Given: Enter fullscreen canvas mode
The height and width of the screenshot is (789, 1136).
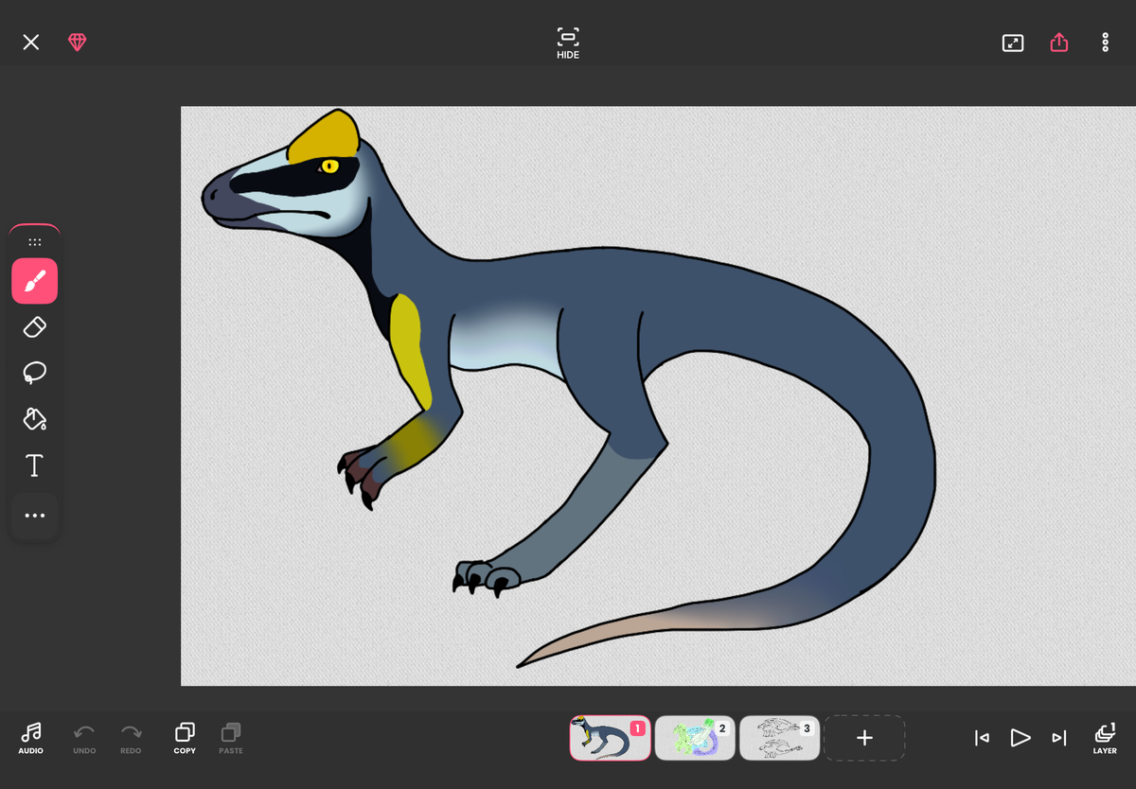Looking at the screenshot, I should [x=1013, y=43].
